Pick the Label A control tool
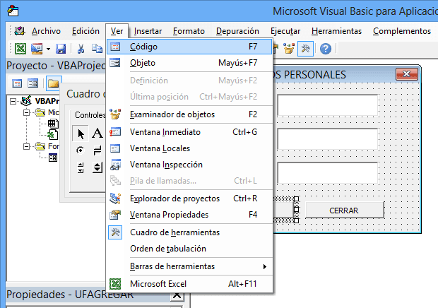 pos(97,134)
